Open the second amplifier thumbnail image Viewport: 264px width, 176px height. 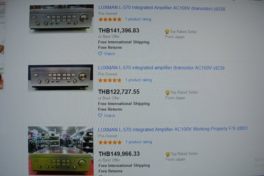tap(61, 78)
